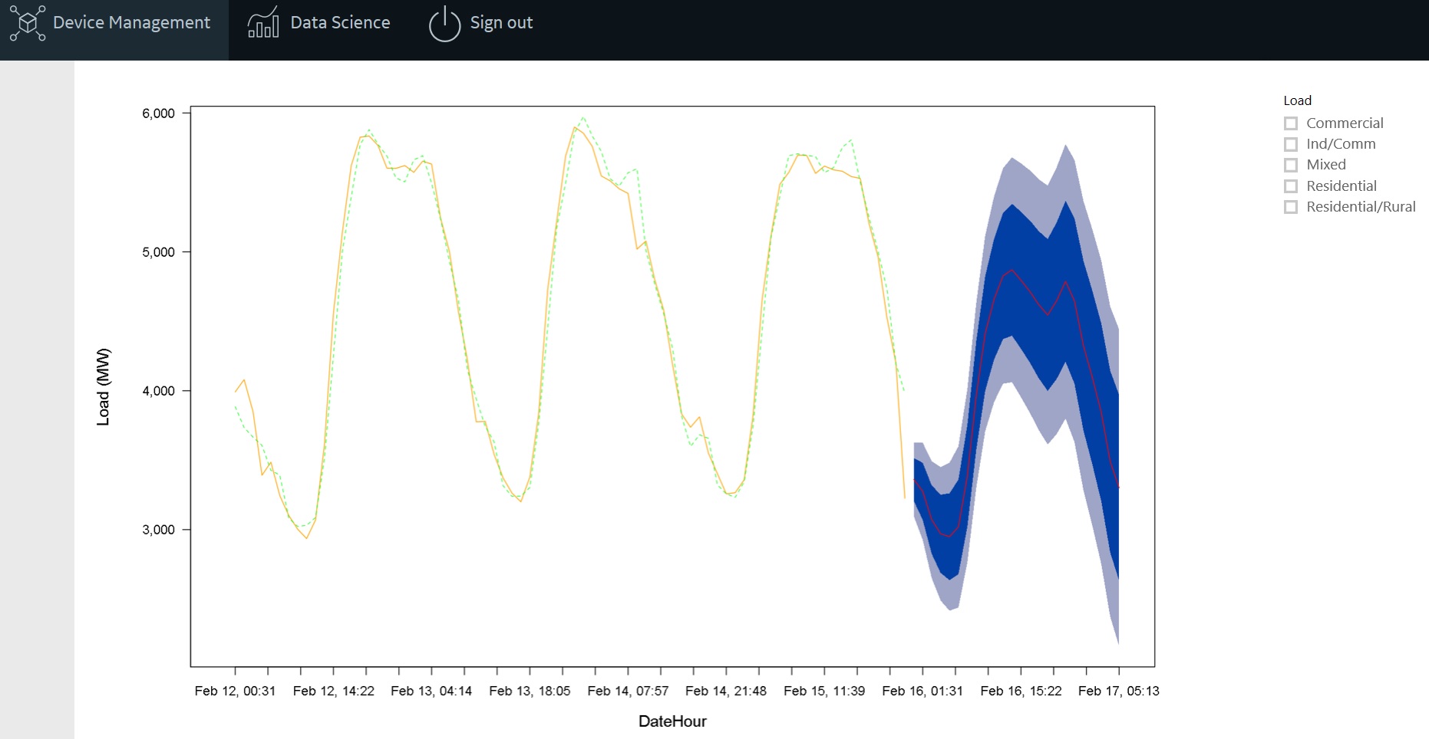Click the Sign out label

coord(501,23)
